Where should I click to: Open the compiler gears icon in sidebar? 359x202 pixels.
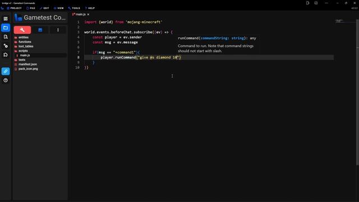[x=6, y=46]
